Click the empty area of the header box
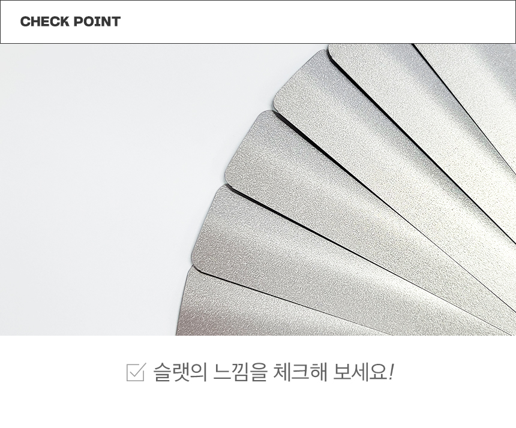The image size is (516, 428). pos(313,22)
